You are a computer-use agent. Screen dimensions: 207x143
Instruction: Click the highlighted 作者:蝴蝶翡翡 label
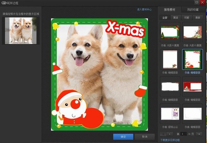[x=193, y=73]
